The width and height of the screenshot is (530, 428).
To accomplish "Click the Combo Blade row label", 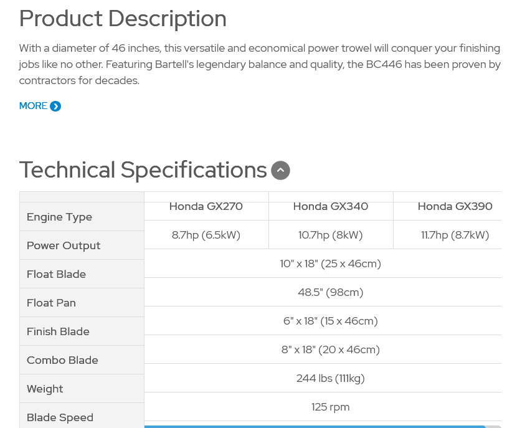I will [x=62, y=360].
